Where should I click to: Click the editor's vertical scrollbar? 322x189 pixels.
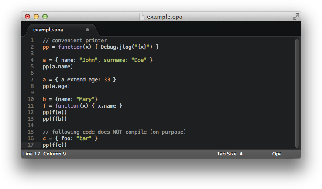[x=297, y=91]
